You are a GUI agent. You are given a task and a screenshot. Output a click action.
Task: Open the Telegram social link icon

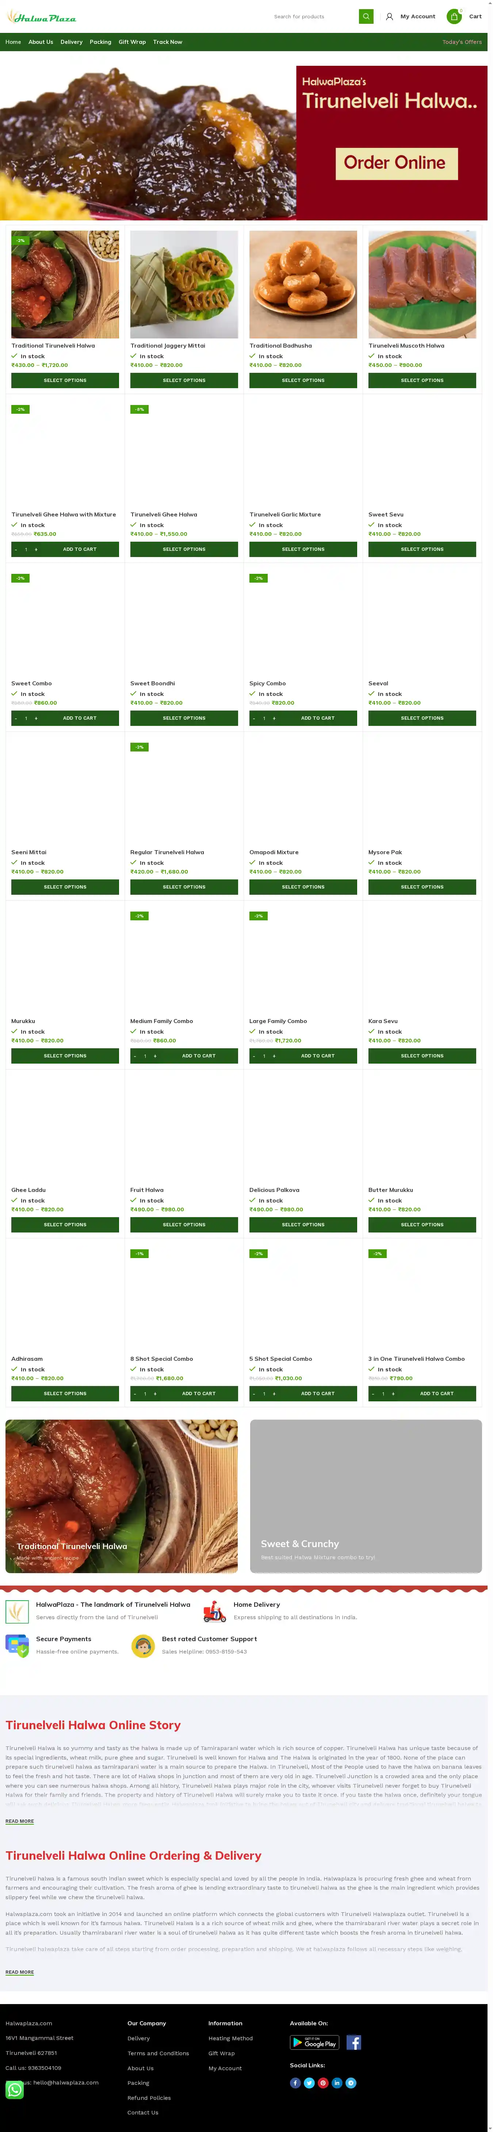tap(351, 2082)
